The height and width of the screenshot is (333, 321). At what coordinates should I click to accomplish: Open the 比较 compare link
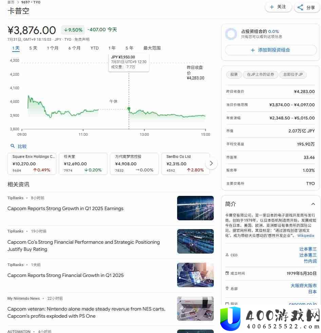click(22, 146)
